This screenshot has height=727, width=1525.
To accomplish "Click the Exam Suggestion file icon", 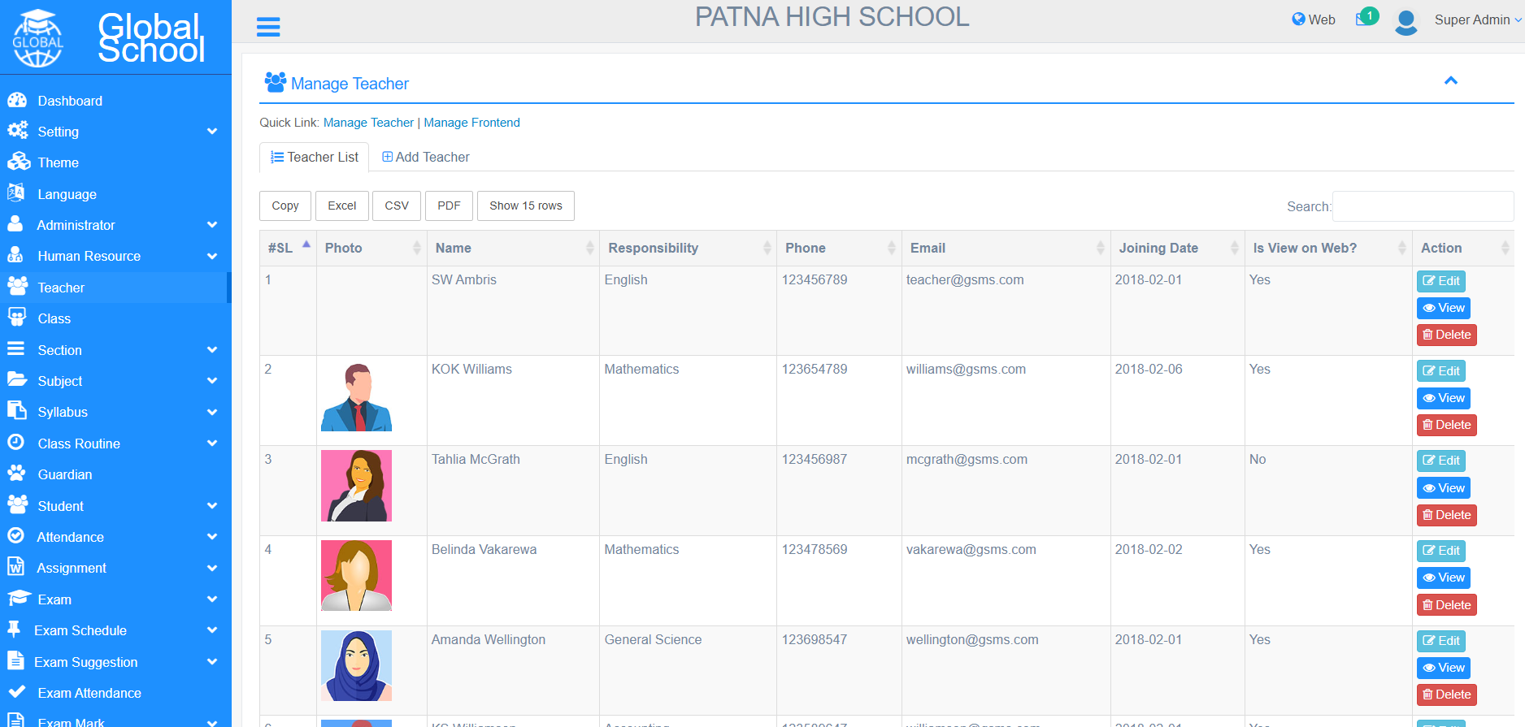I will coord(15,660).
